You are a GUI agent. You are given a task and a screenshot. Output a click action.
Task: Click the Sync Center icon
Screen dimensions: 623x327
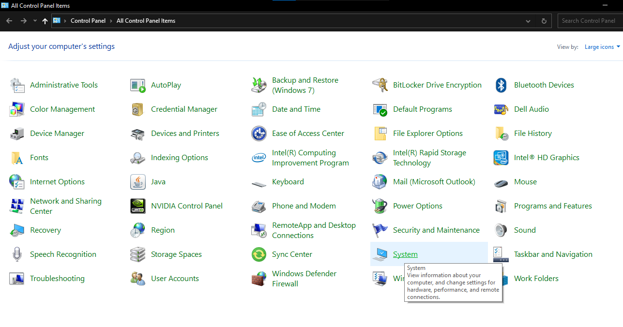tap(259, 254)
